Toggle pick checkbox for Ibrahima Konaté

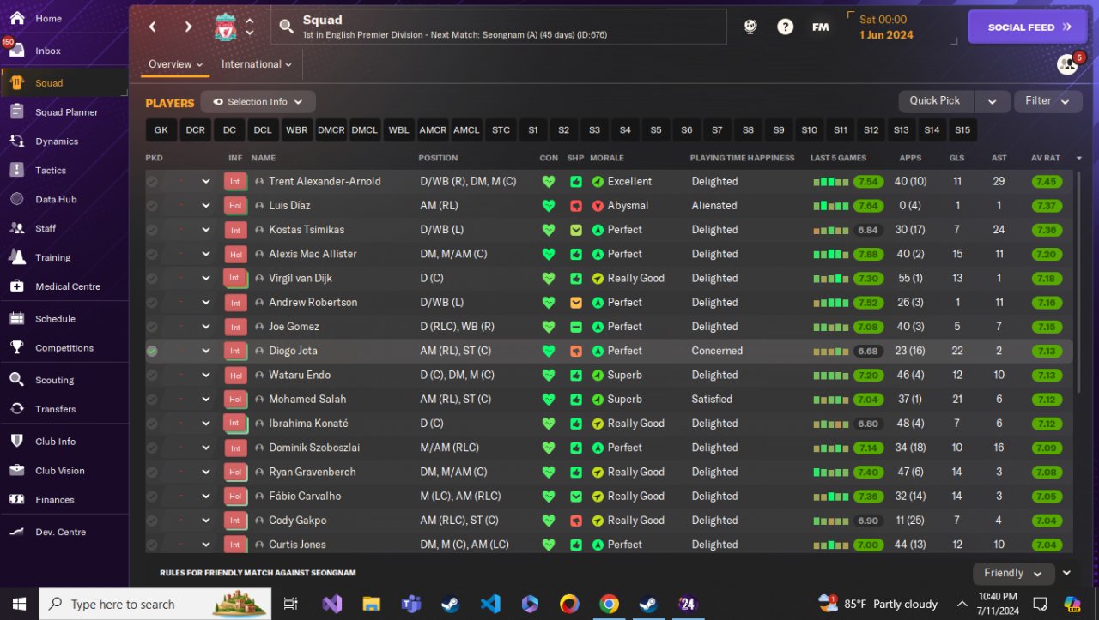click(x=152, y=424)
